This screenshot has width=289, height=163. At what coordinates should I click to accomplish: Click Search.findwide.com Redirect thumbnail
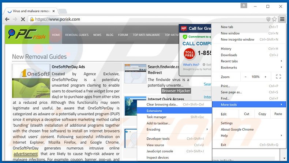pos(135,74)
